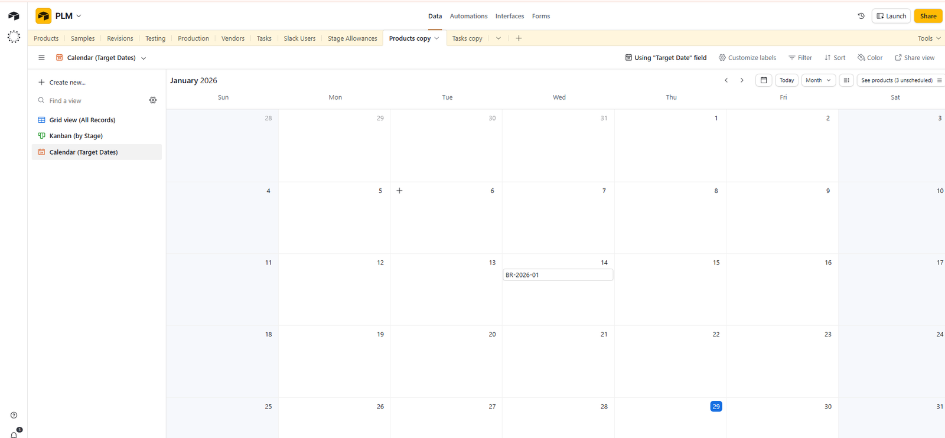Open the Automations section
Screen dimensions: 945x438
468,16
